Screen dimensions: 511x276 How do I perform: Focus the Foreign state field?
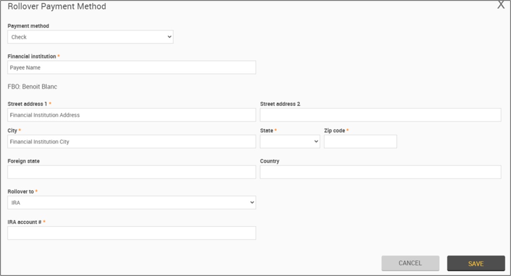point(132,172)
